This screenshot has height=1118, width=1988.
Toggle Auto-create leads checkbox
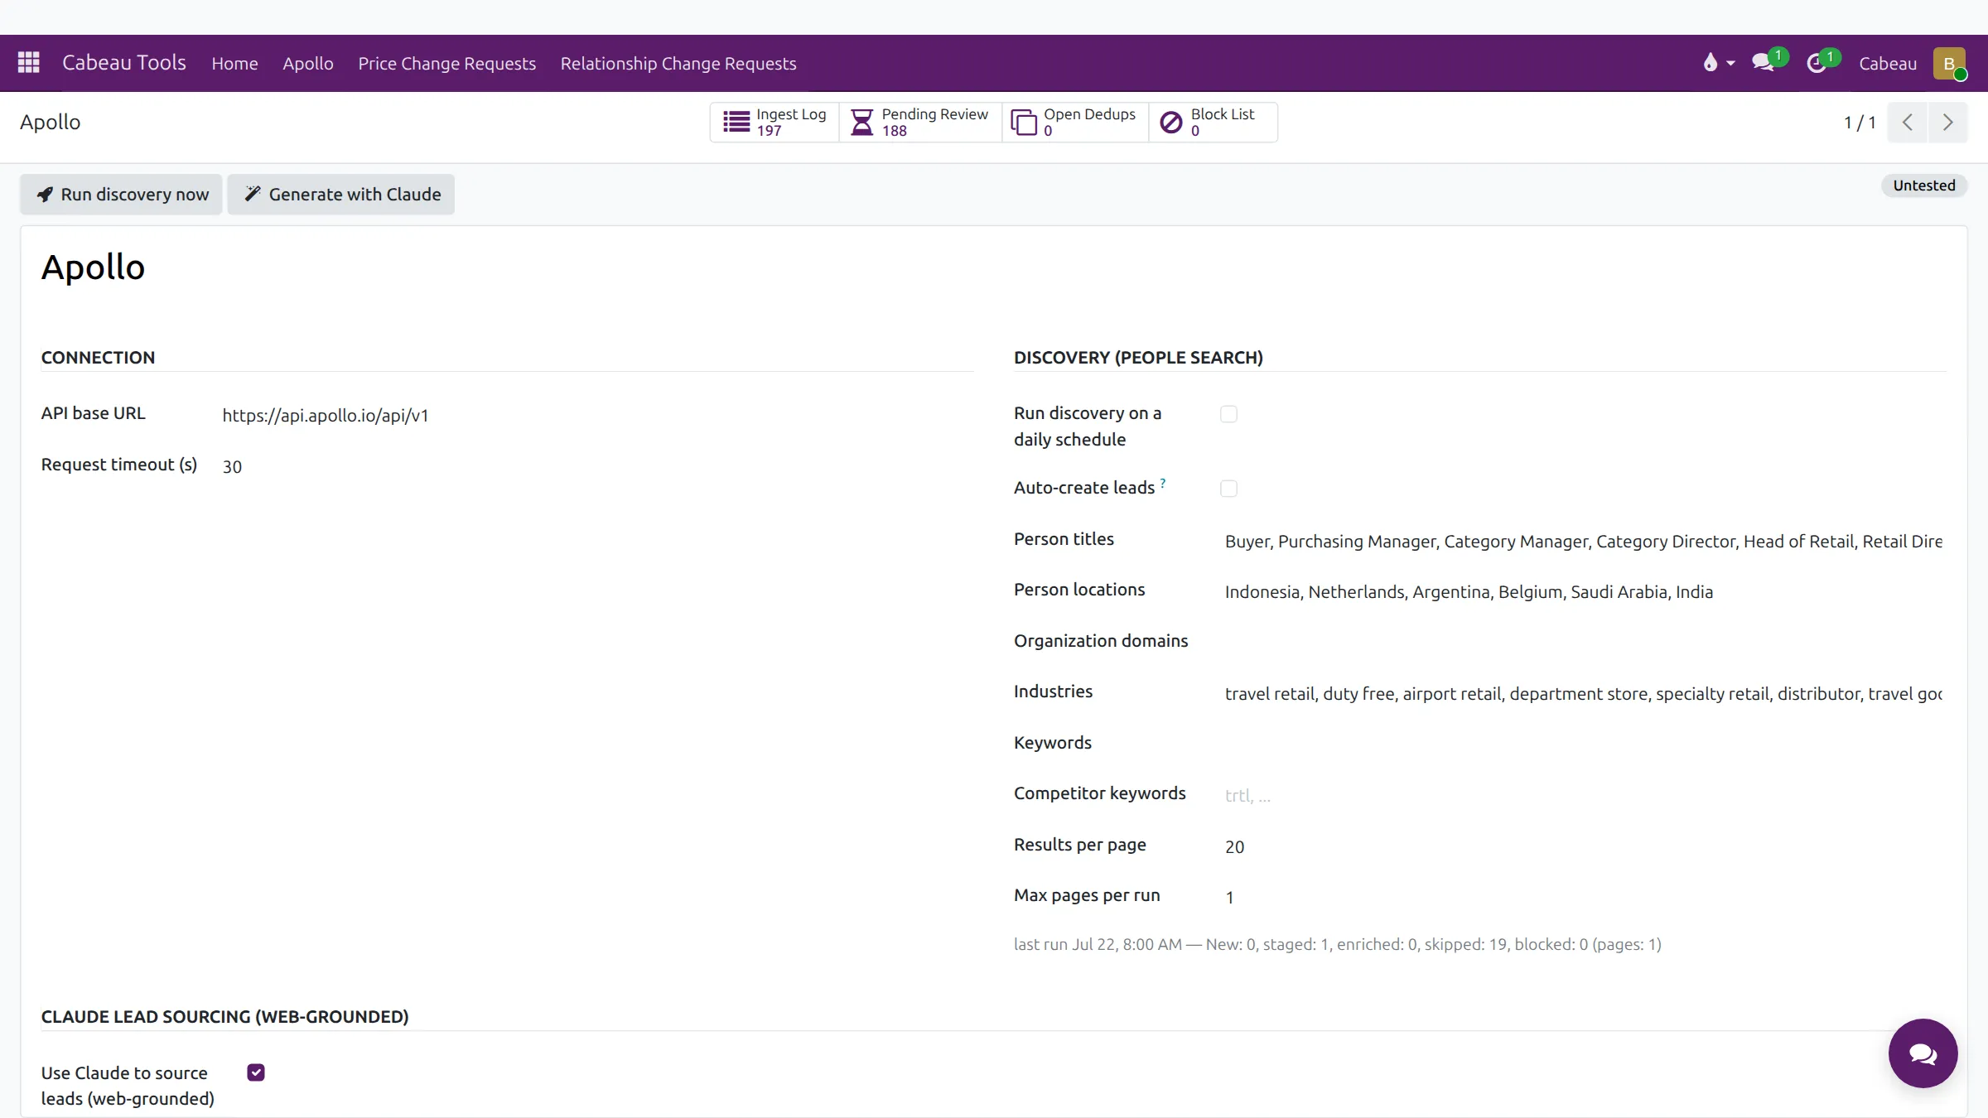pyautogui.click(x=1228, y=489)
